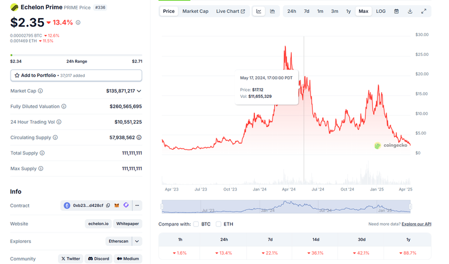Click the 22.1% value under 7d column
Image resolution: width=449 pixels, height=264 pixels.
coord(270,253)
